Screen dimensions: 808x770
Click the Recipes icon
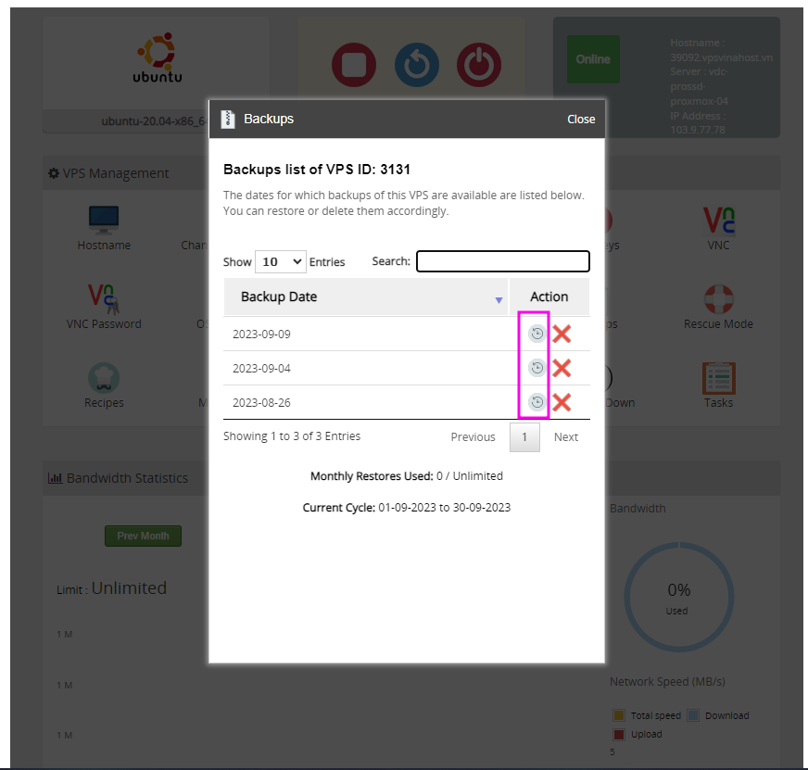(103, 376)
